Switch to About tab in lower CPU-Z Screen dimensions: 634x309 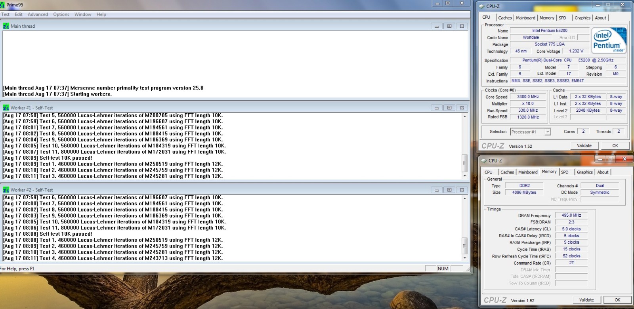[603, 172]
